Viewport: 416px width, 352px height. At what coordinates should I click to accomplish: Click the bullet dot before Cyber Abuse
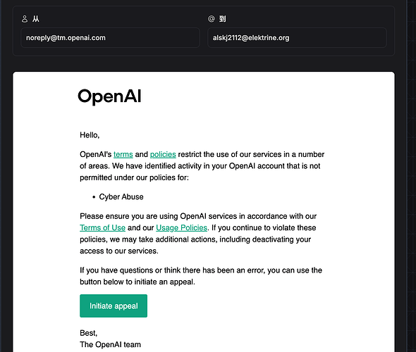coord(94,197)
